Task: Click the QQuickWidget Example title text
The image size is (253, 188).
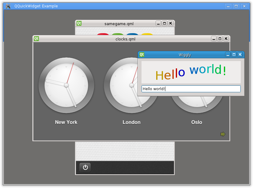Action: (36, 6)
